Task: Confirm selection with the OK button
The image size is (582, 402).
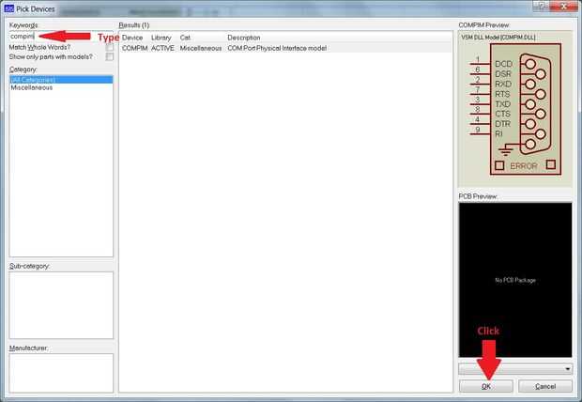Action: point(486,386)
